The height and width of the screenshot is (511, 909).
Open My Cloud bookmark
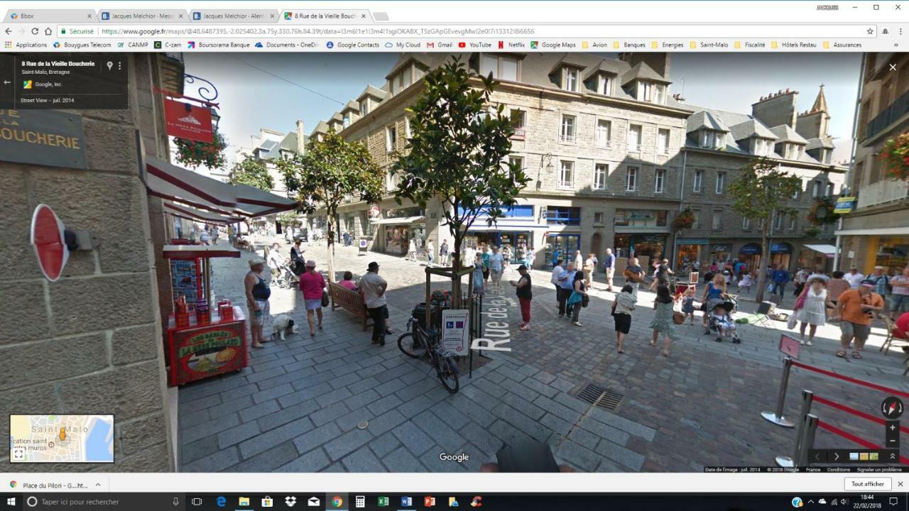pyautogui.click(x=403, y=45)
